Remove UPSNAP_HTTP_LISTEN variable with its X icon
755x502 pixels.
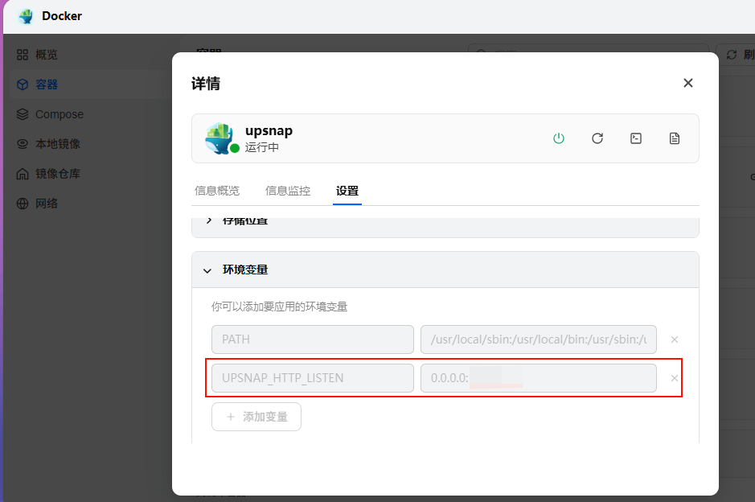pos(675,378)
